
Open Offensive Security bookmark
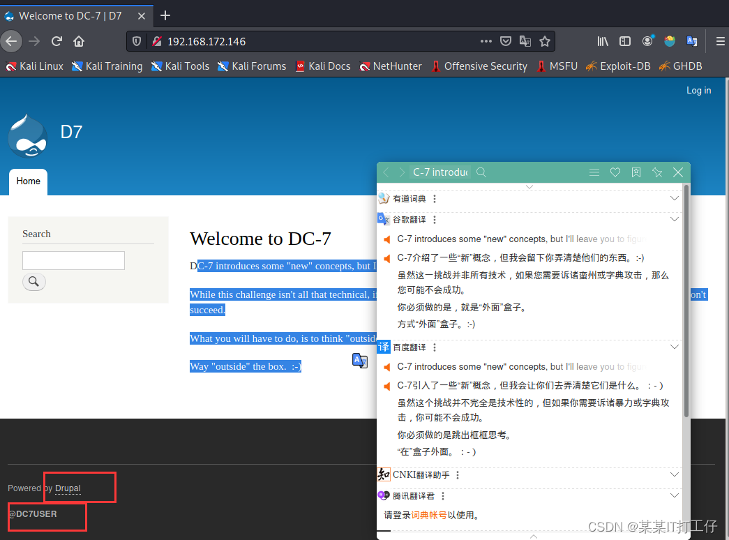click(479, 66)
